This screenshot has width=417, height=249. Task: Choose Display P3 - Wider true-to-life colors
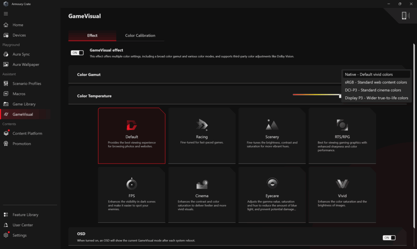(376, 98)
